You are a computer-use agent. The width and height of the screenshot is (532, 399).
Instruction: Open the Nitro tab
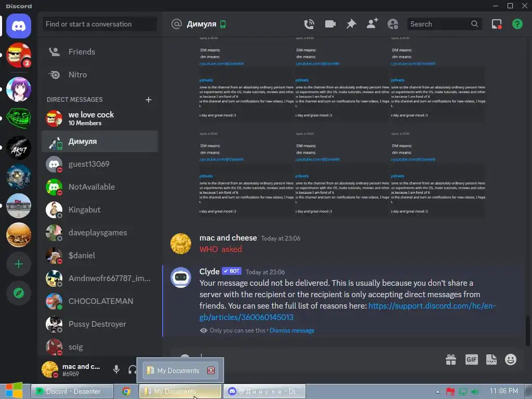click(100, 75)
